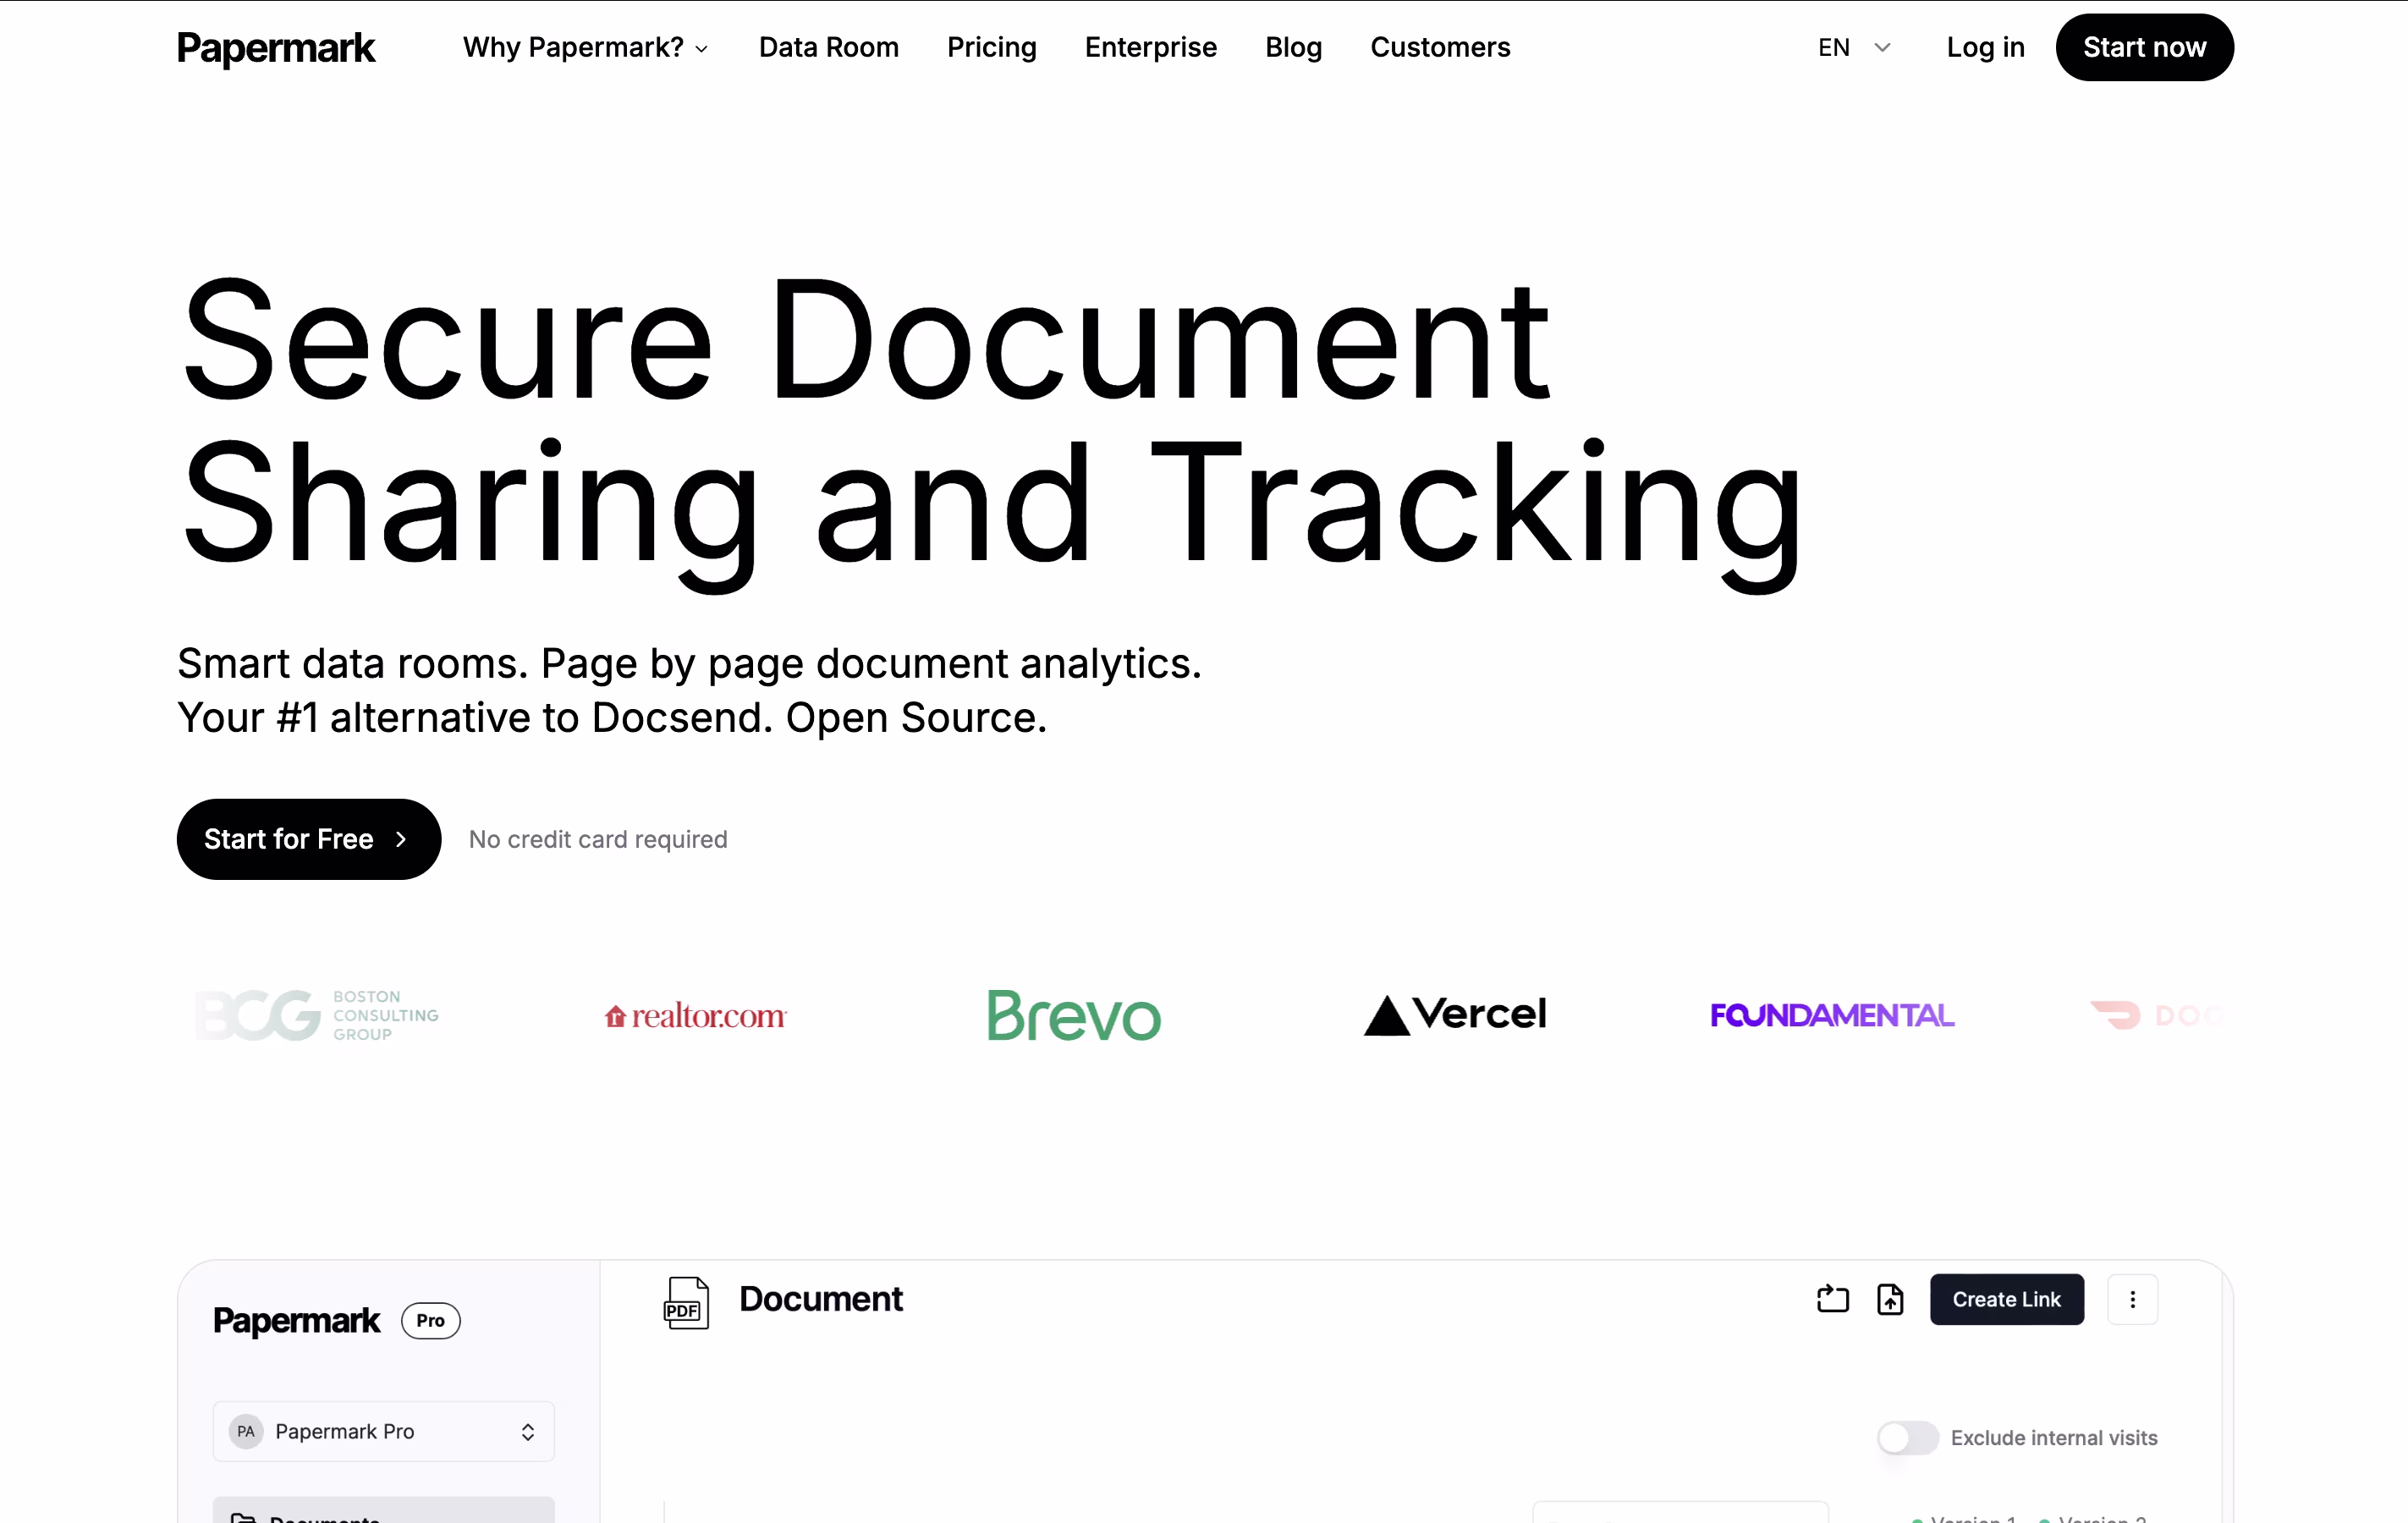This screenshot has height=1523, width=2408.
Task: Click the Fundamental logo
Action: coord(1832,1015)
